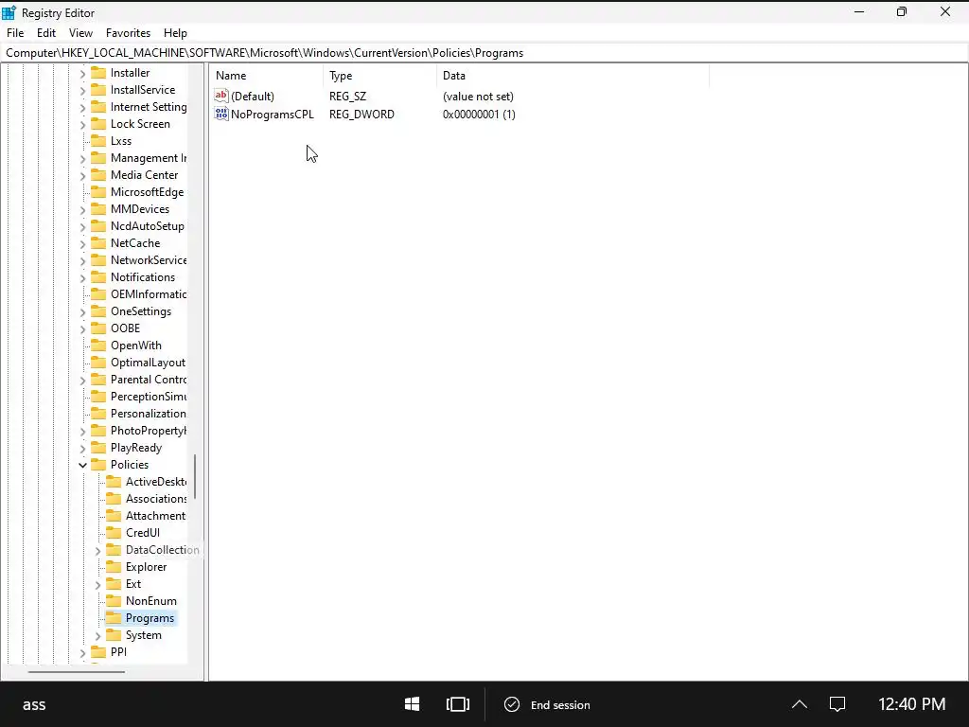Expand the System key under Policies
969x727 pixels.
coord(97,635)
